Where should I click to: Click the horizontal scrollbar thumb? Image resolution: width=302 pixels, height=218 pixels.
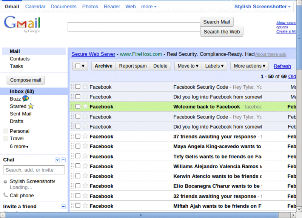142,215
